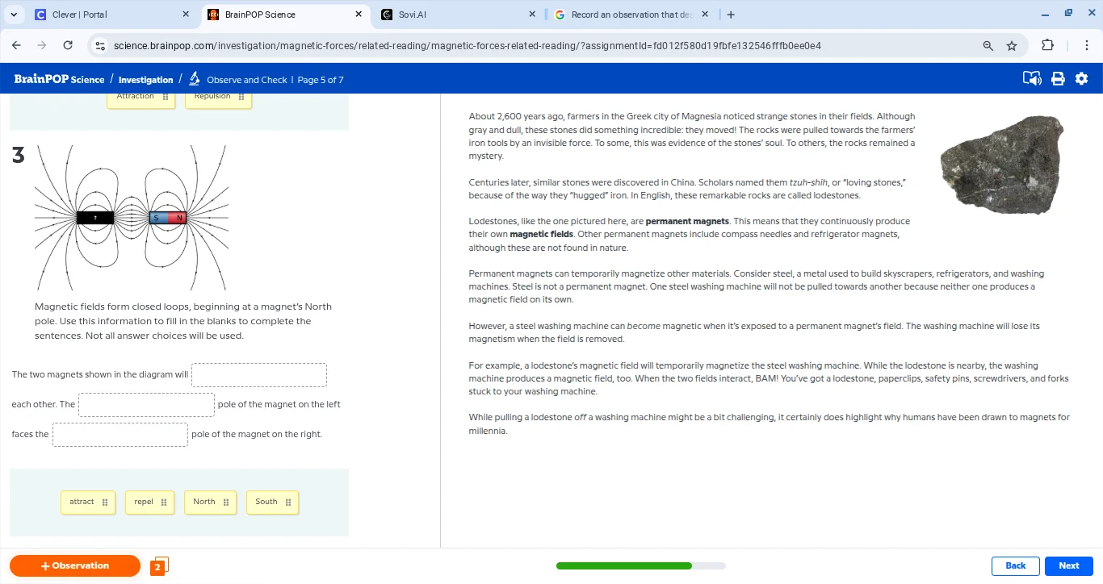Open the settings gear icon
This screenshot has height=584, width=1103.
[x=1082, y=79]
